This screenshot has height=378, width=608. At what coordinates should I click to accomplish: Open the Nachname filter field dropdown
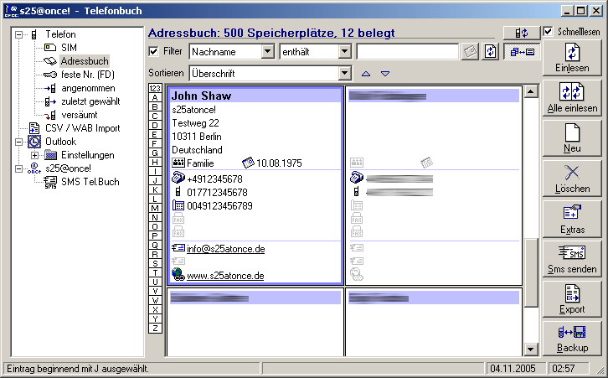267,51
